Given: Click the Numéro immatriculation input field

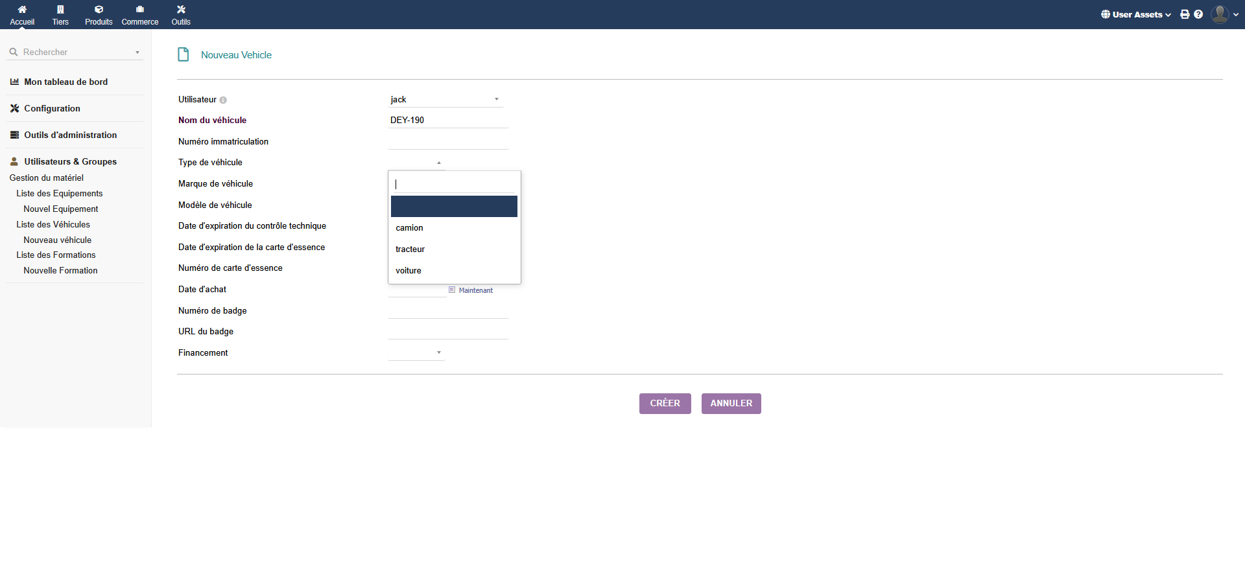Looking at the screenshot, I should [448, 141].
